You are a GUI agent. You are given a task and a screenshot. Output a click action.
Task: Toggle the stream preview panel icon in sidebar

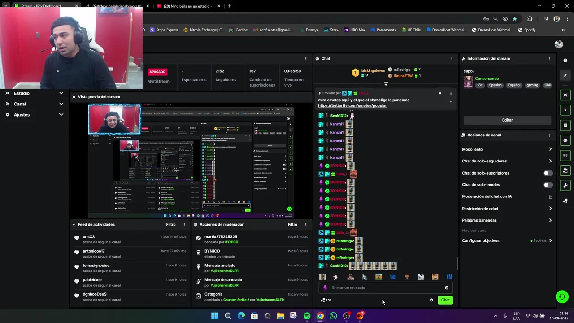[565, 95]
